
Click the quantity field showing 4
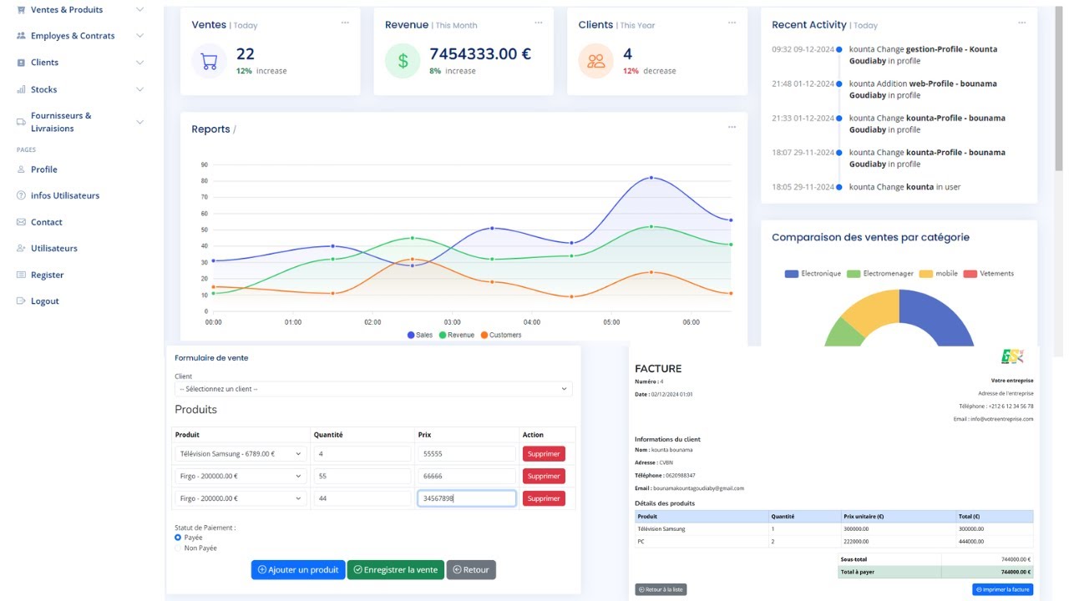(x=362, y=453)
